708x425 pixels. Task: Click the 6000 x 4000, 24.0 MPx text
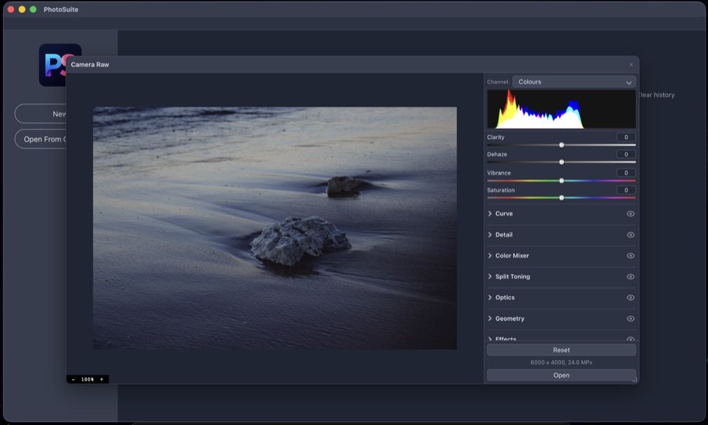tap(561, 363)
